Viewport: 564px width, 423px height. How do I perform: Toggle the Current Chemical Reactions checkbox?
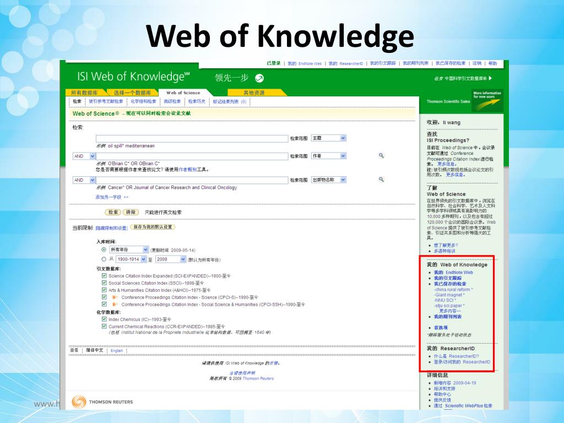pos(104,326)
